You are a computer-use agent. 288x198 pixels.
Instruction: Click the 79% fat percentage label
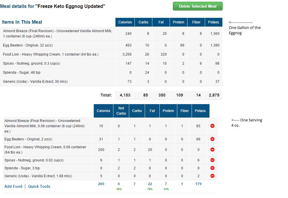pos(150,189)
